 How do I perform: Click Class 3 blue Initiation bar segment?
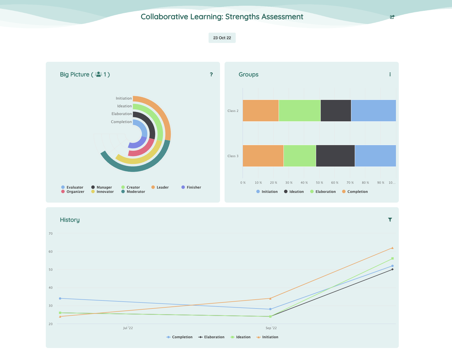(x=375, y=156)
